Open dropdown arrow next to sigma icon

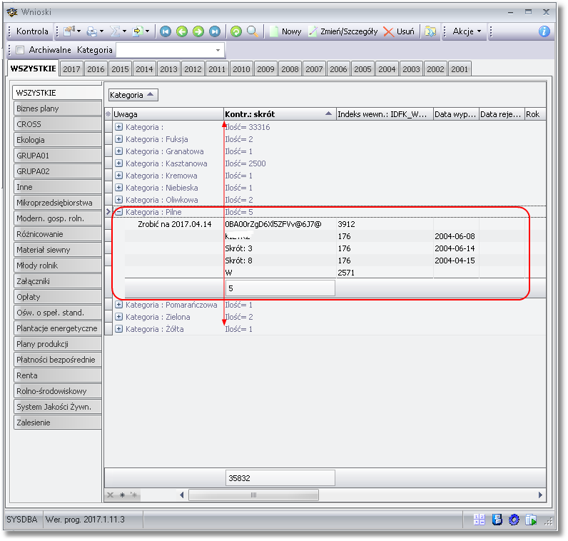(124, 31)
